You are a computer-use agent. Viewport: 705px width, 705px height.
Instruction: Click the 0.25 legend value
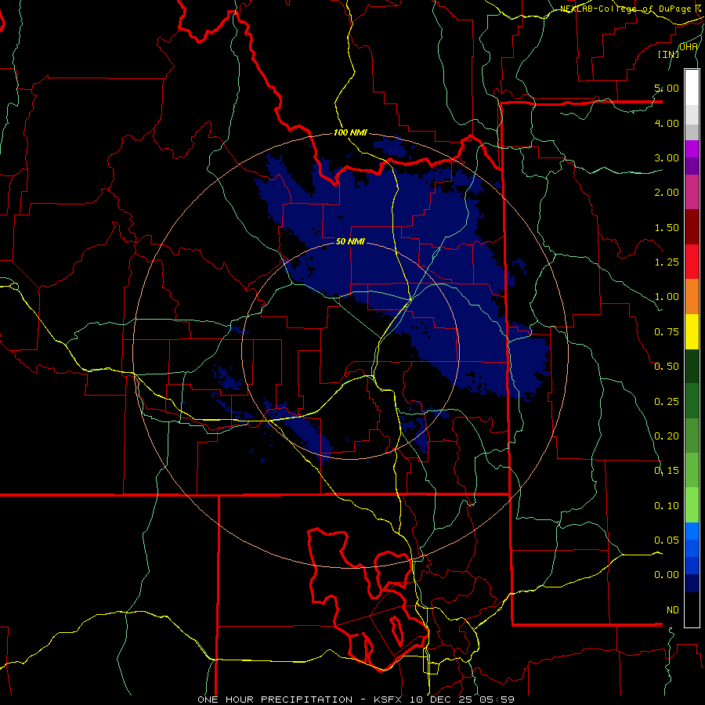click(667, 401)
